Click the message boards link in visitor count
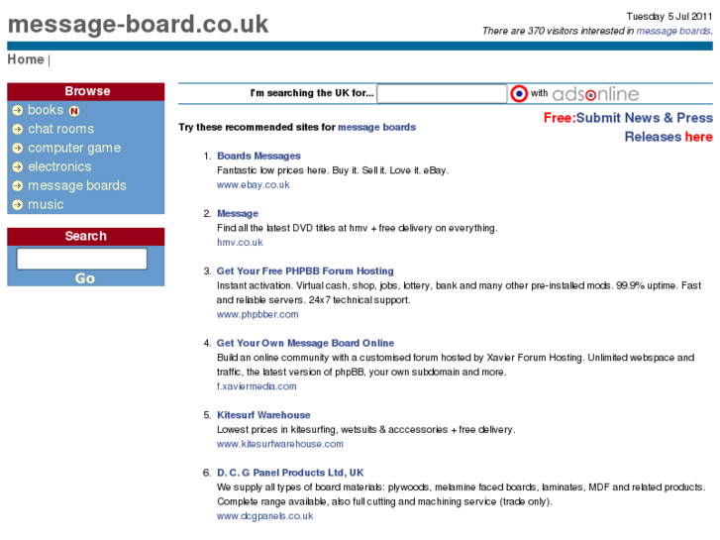720x540 pixels. click(x=673, y=31)
